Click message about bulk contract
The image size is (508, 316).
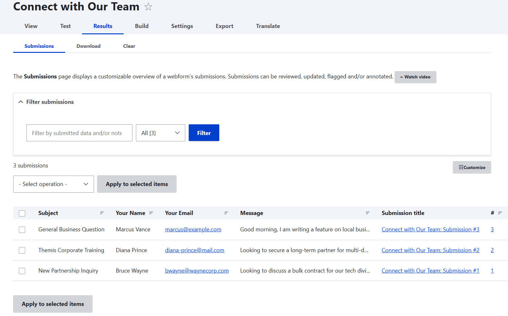pyautogui.click(x=305, y=271)
